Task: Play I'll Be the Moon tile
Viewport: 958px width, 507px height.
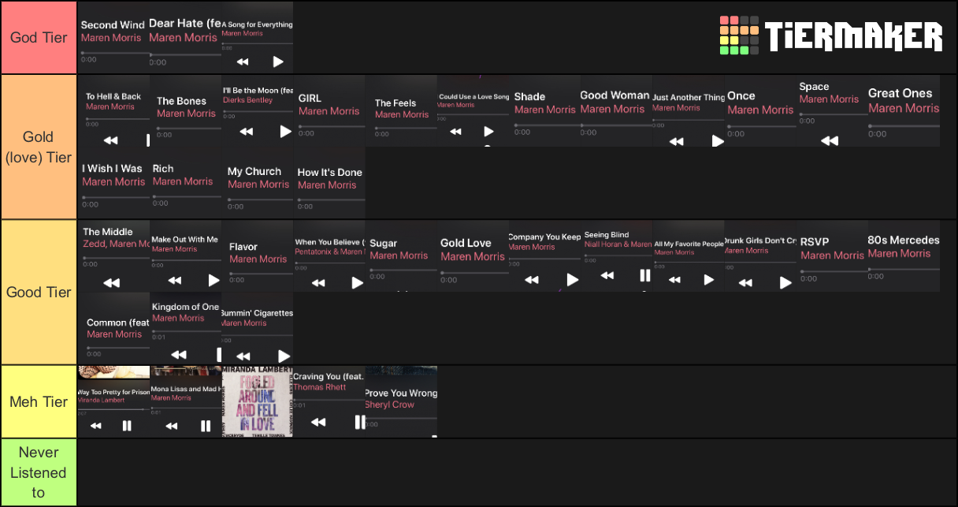Action: [x=285, y=131]
